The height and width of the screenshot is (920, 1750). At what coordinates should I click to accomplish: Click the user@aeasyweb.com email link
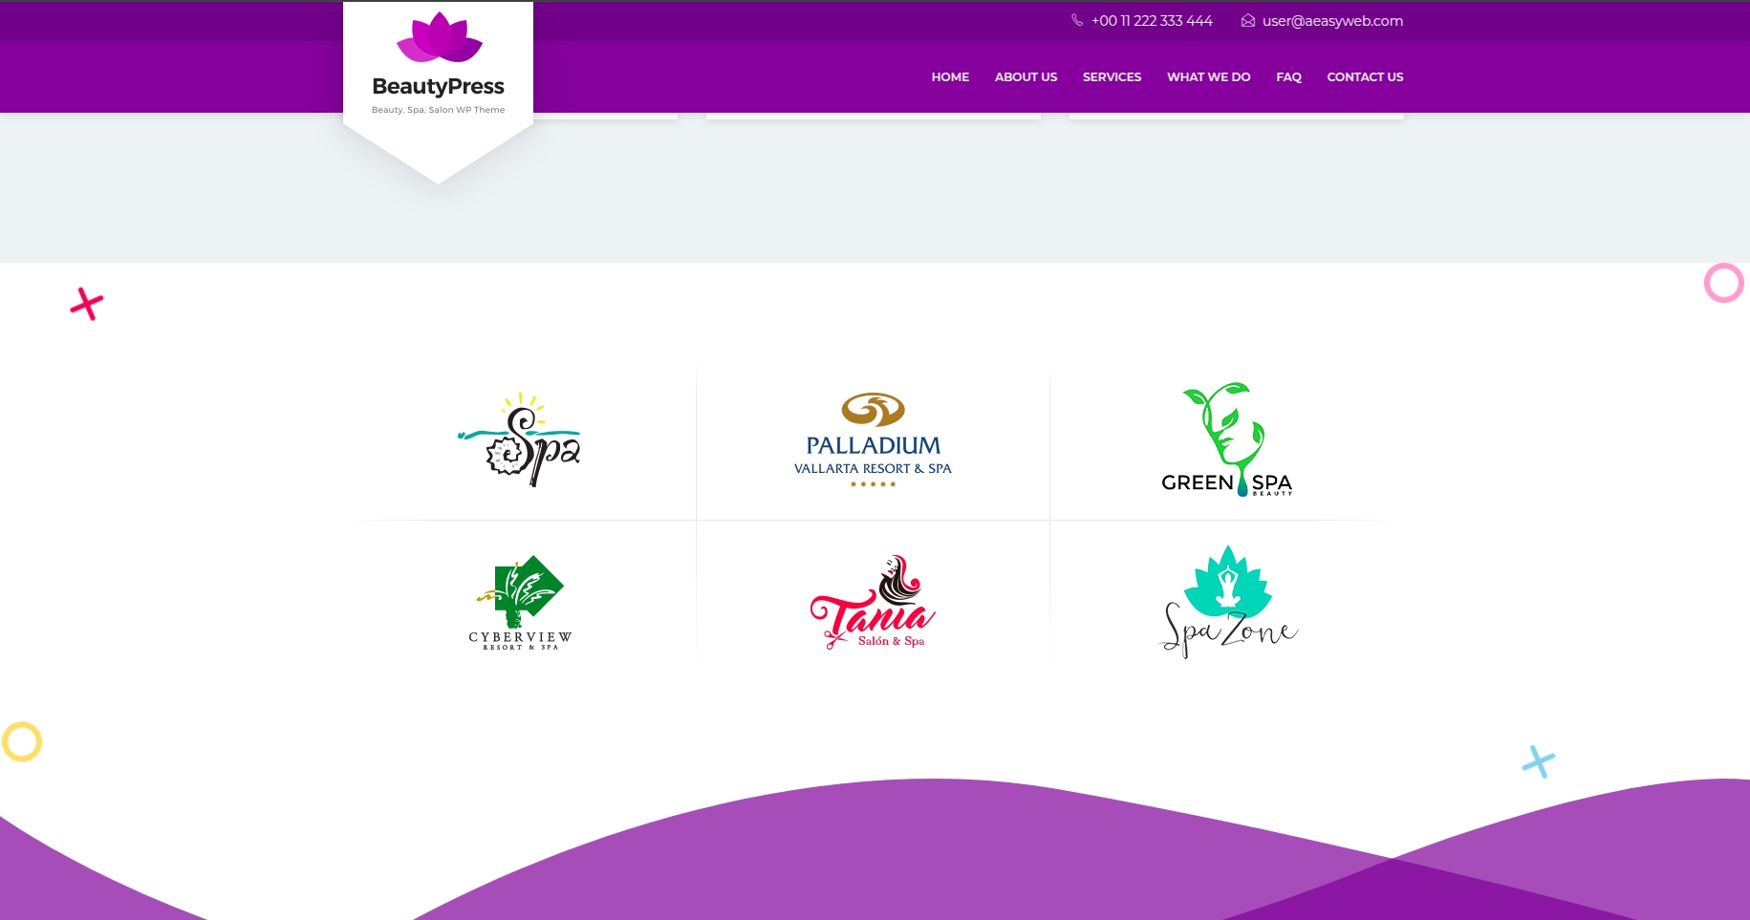pyautogui.click(x=1332, y=21)
